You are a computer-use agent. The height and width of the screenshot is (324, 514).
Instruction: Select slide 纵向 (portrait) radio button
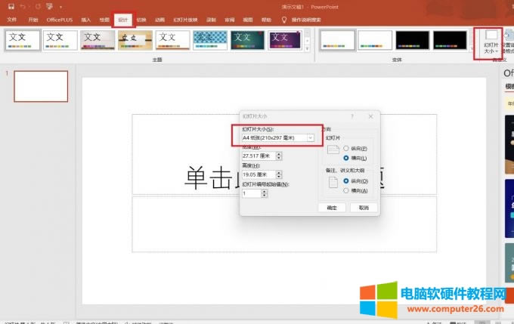(346, 149)
